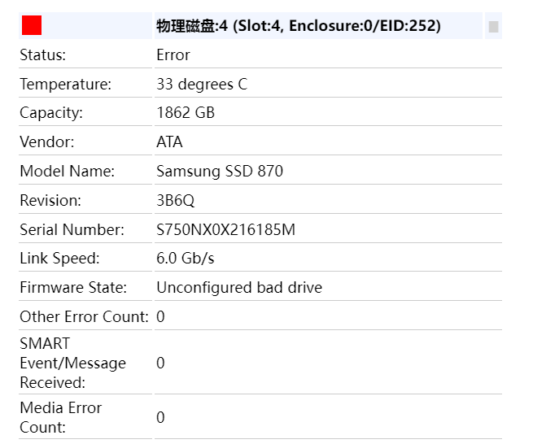The height and width of the screenshot is (444, 533).
Task: Click the Firmware State label
Action: (73, 288)
